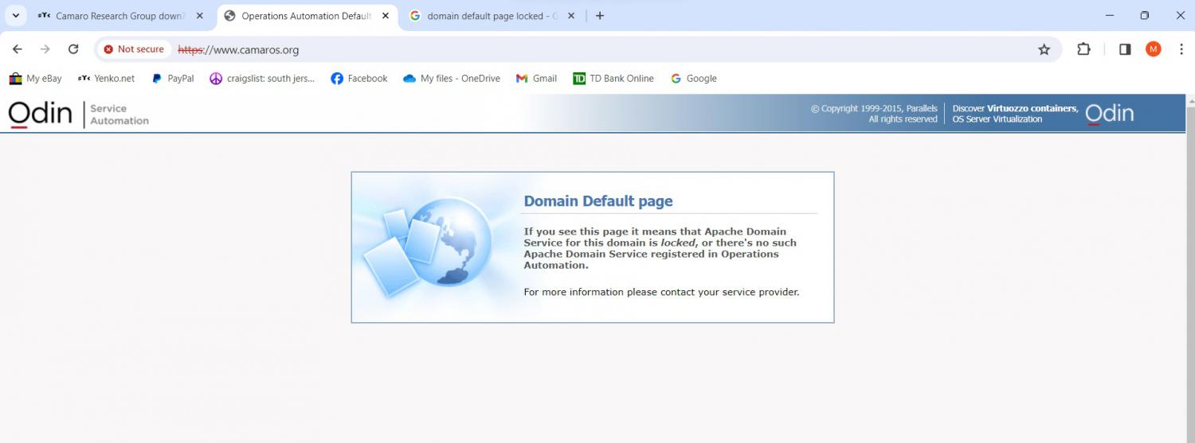Click the address bar URL field
This screenshot has width=1195, height=443.
(x=558, y=49)
